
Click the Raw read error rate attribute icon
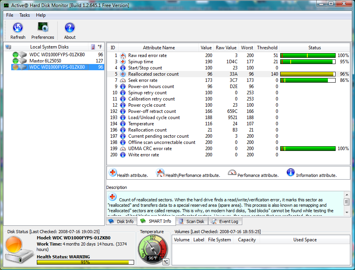click(123, 55)
